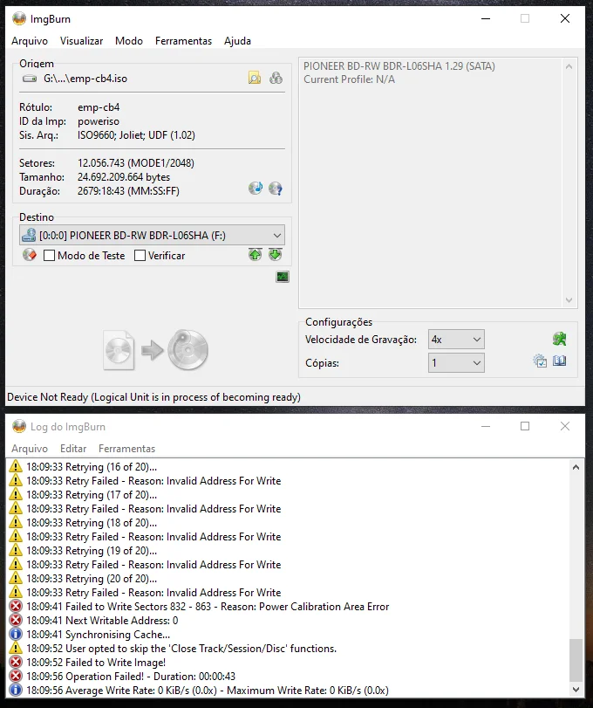The height and width of the screenshot is (708, 593).
Task: Click the log scrollbar up arrow
Action: 576,467
